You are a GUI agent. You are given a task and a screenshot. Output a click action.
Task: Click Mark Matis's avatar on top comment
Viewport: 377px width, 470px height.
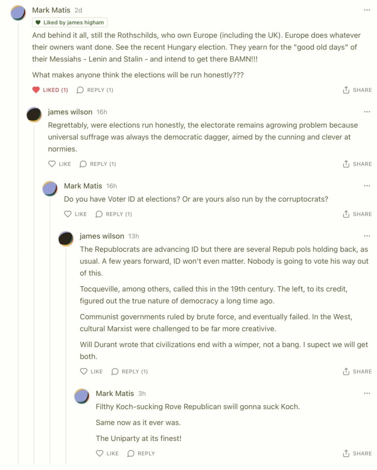point(18,12)
